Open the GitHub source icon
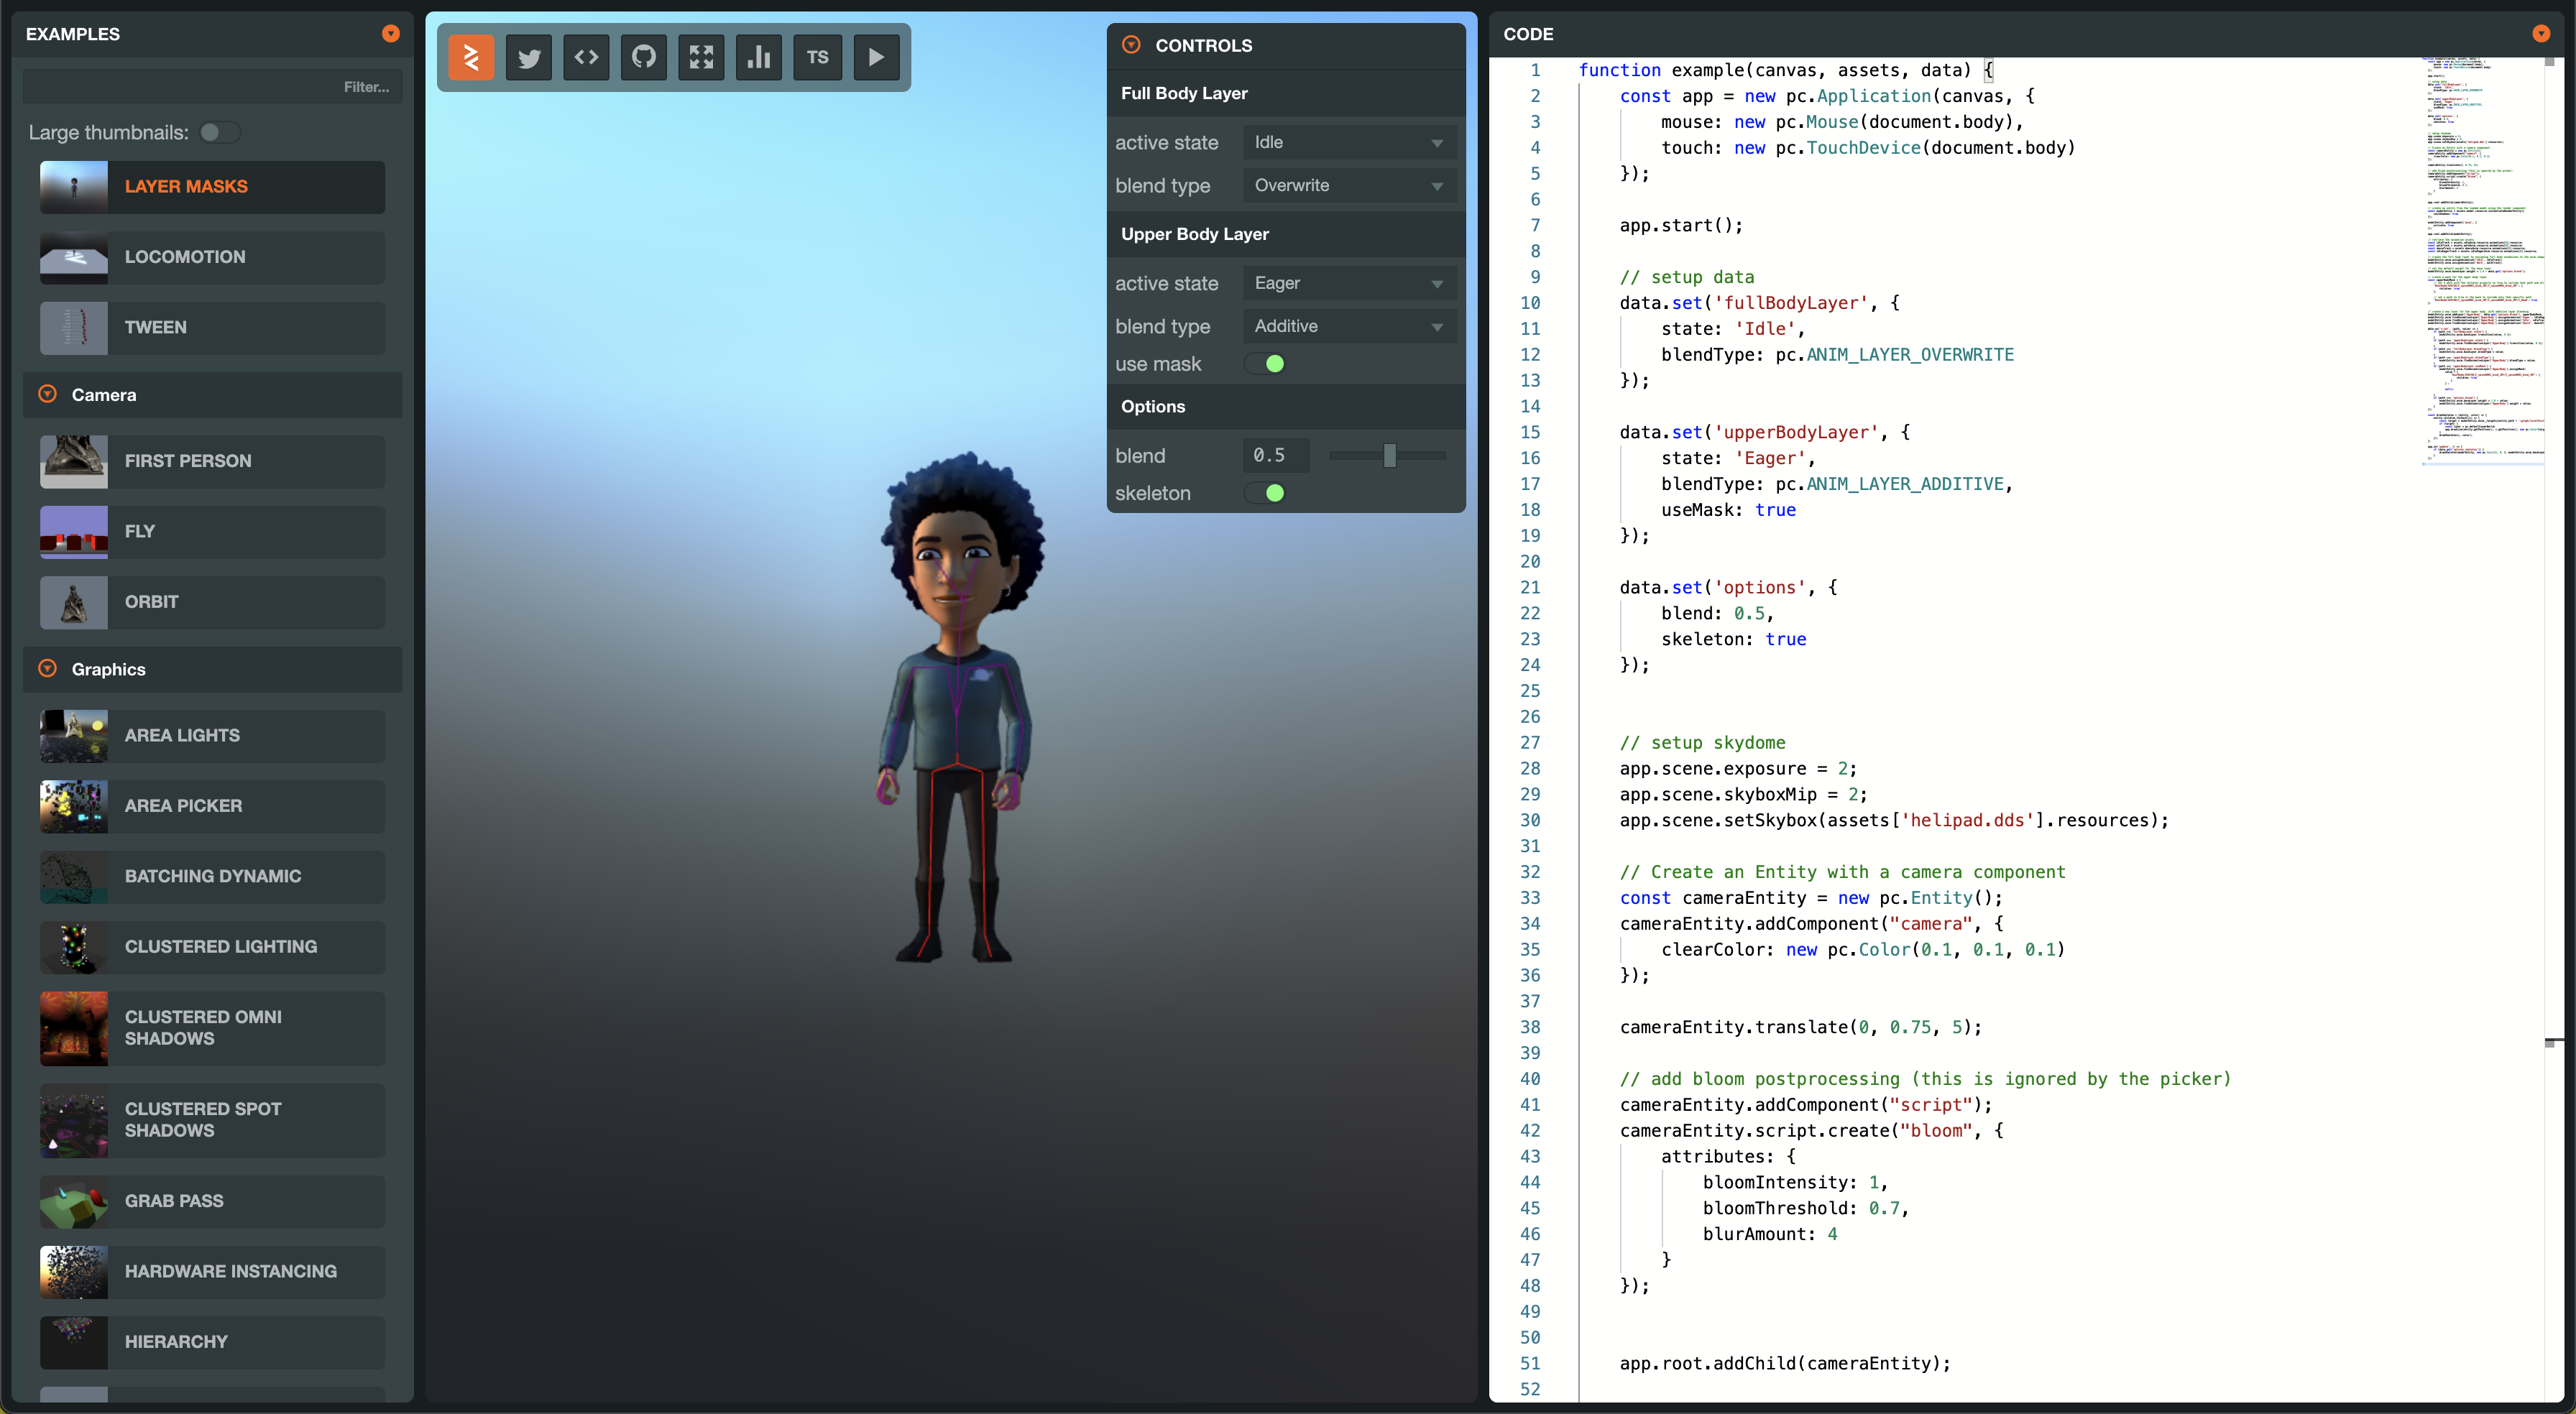 644,57
